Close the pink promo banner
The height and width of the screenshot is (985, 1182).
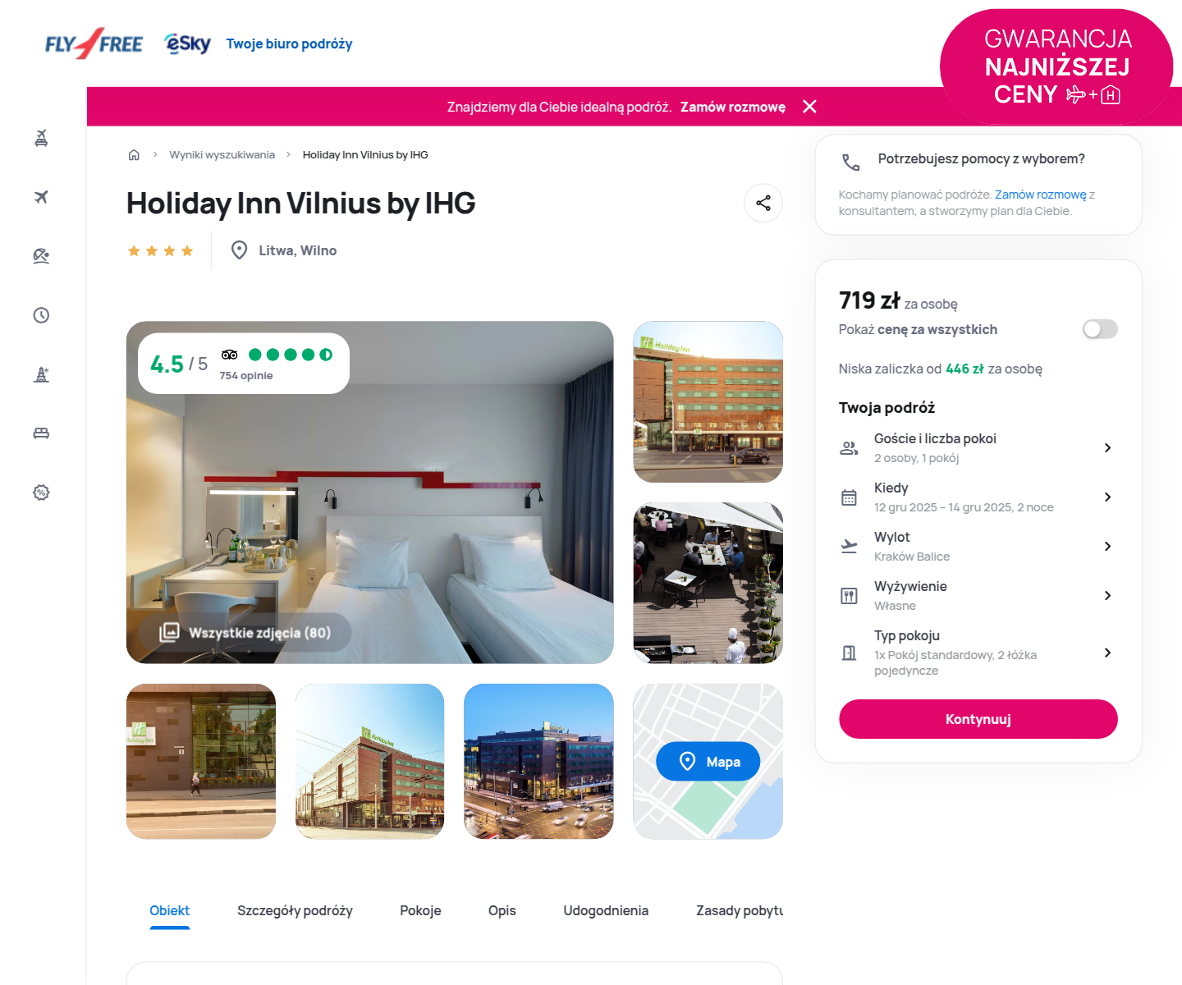[x=809, y=107]
